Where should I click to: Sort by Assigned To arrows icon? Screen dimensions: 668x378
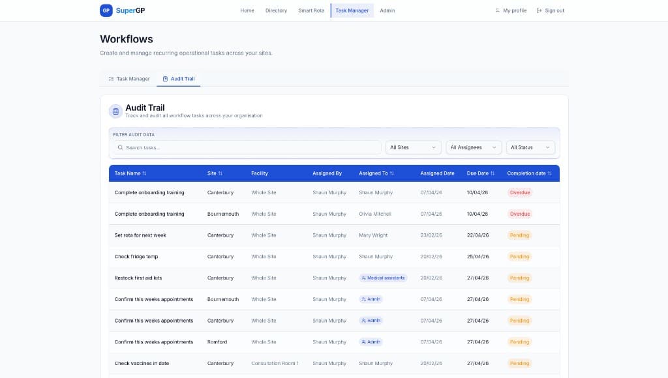[x=391, y=173]
